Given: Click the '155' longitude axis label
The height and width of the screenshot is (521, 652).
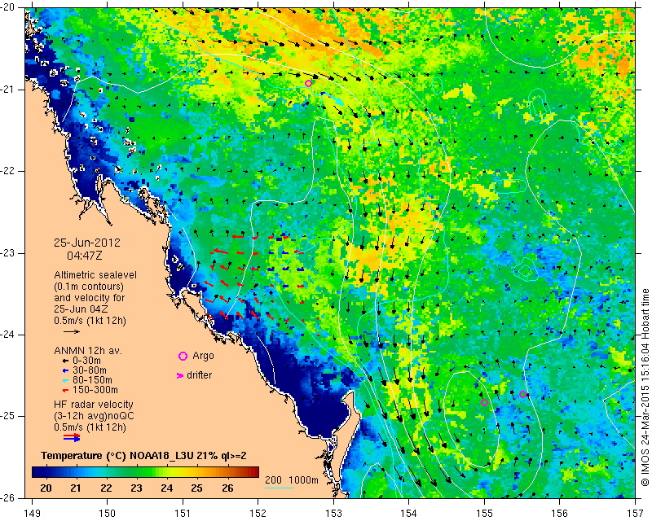Looking at the screenshot, I should tap(484, 514).
